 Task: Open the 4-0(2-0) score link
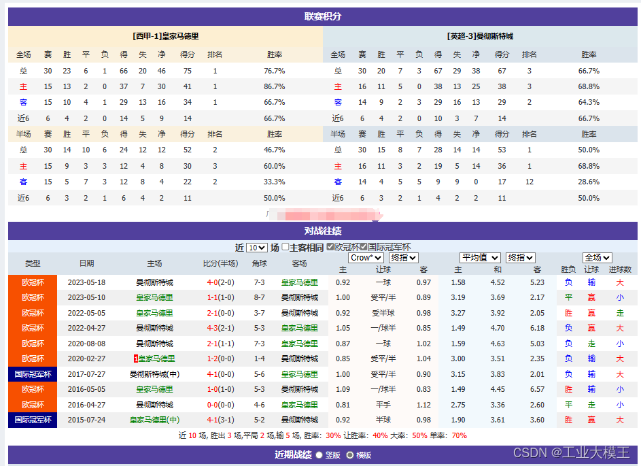click(221, 282)
